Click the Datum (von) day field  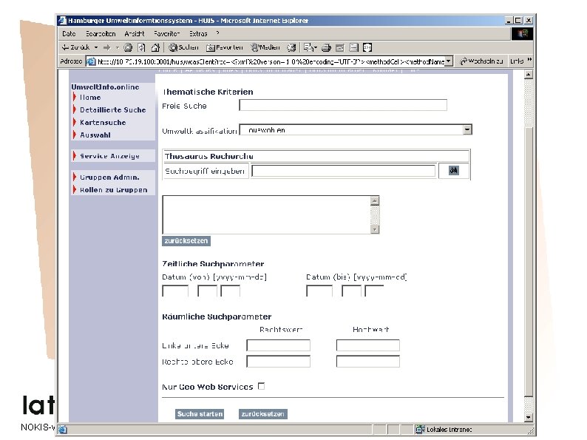point(230,291)
